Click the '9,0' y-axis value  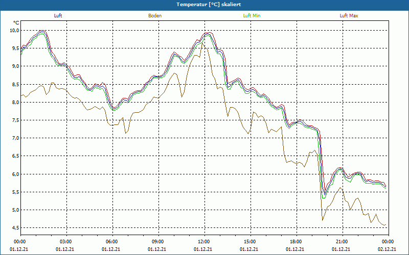point(16,66)
